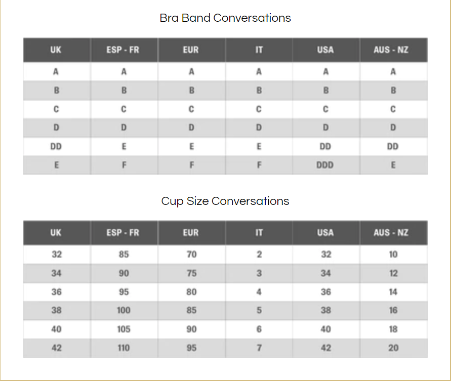
Task: Select the 110 cell in ESP - FR column
Action: coord(124,348)
